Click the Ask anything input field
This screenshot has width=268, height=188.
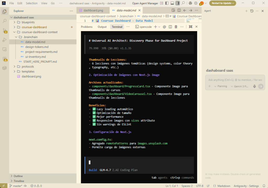pyautogui.click(x=235, y=80)
